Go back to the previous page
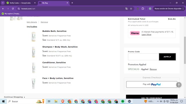 [3, 9]
